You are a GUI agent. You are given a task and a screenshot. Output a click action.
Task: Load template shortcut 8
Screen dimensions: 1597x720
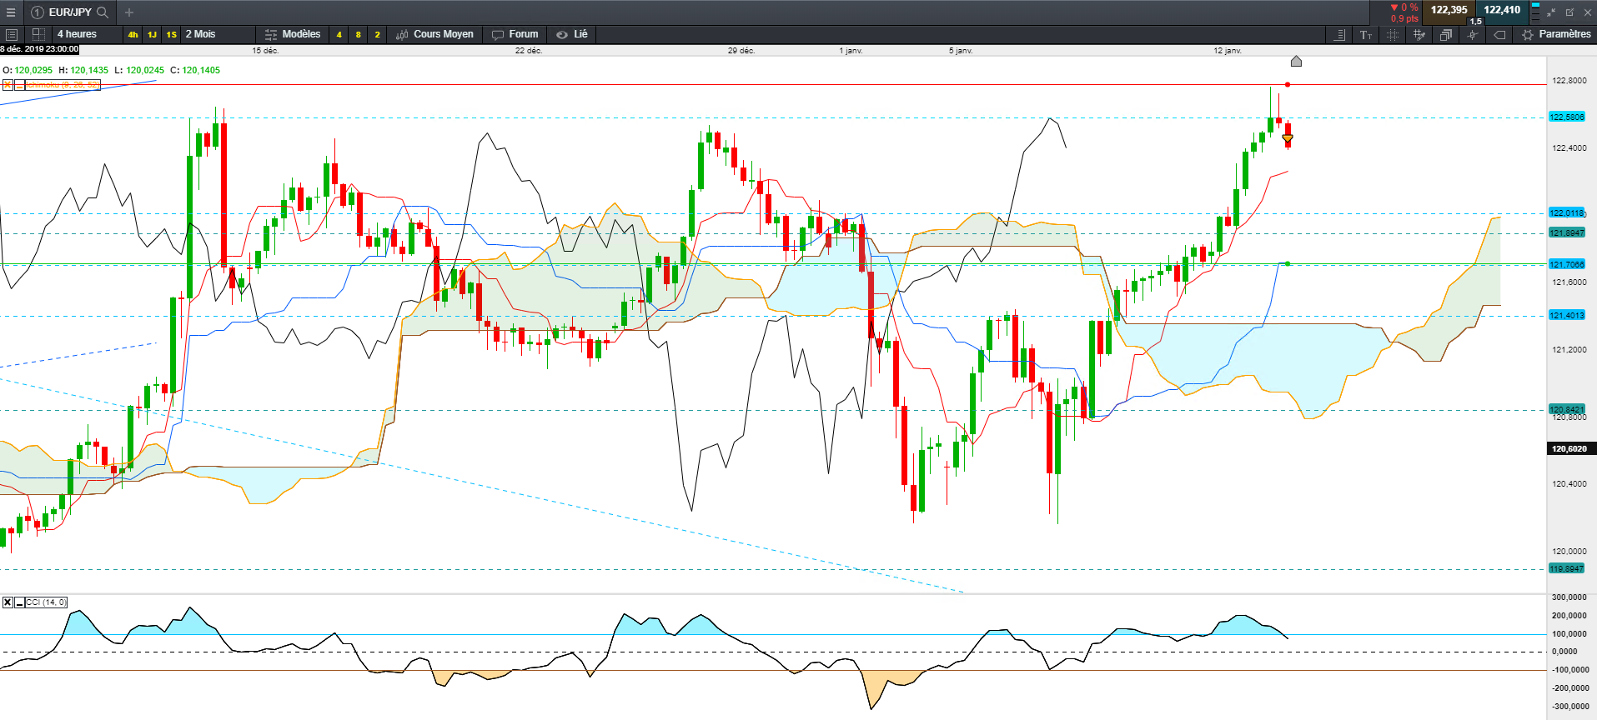pos(359,34)
